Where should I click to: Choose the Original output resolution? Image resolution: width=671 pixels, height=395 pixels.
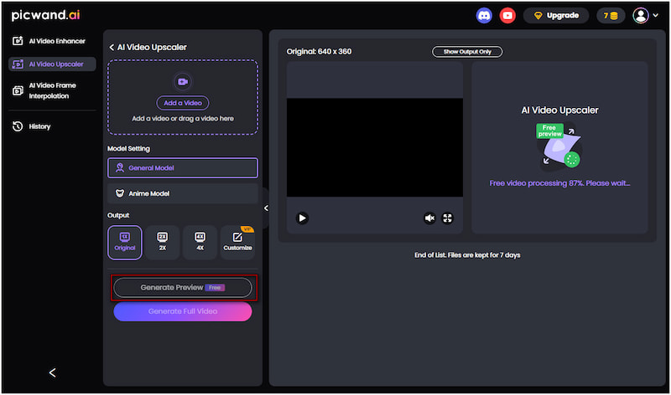tap(125, 243)
